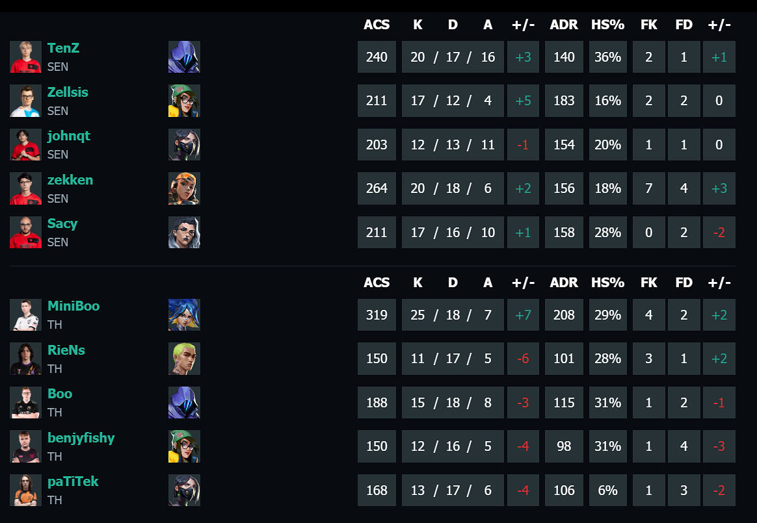
Task: Click the Omen agent icon in Boo's row
Action: click(x=184, y=402)
